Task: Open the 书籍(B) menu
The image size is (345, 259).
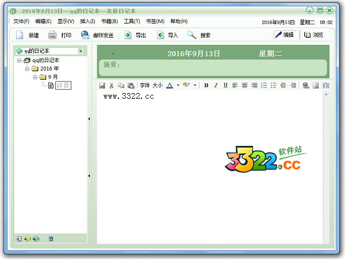Action: (x=109, y=21)
